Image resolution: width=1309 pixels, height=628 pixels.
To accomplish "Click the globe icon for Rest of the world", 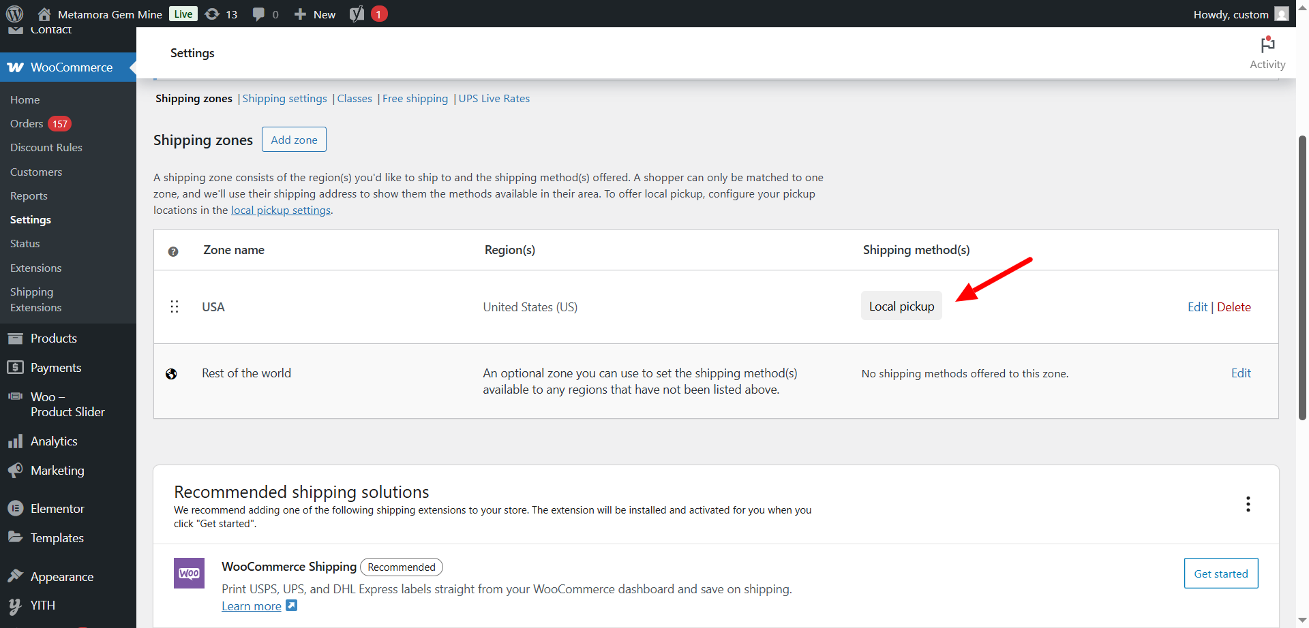I will [171, 374].
